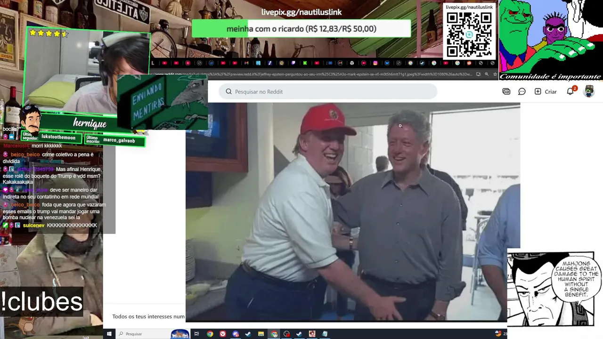
Task: Click the reddit.com URL in address bar
Action: point(312,74)
